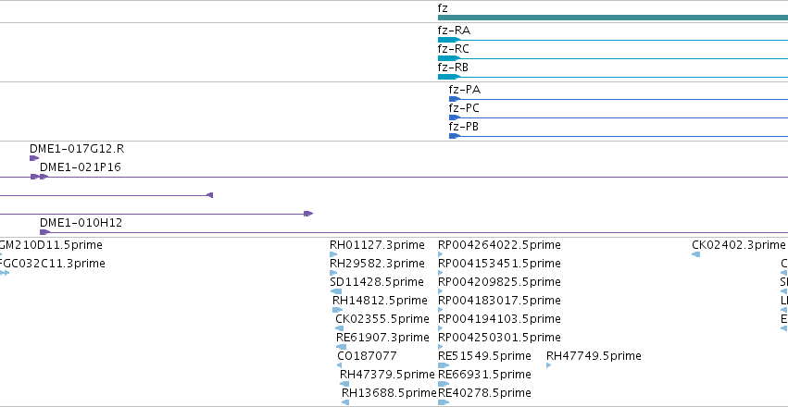
Task: Click the RE66931.5prime EST label
Action: tap(485, 375)
